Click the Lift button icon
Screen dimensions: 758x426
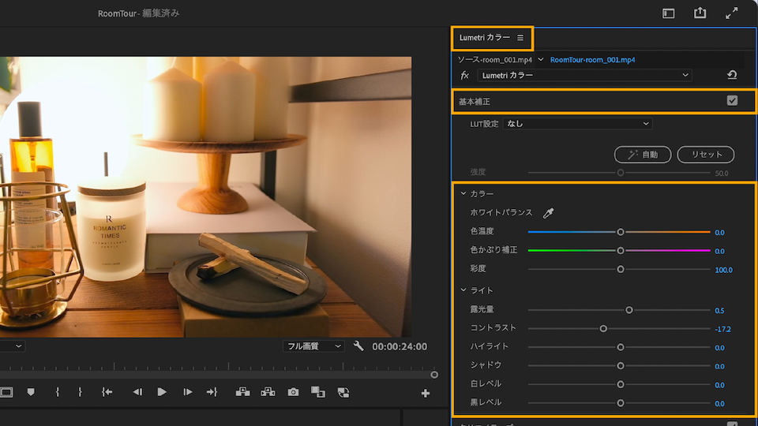(x=242, y=392)
